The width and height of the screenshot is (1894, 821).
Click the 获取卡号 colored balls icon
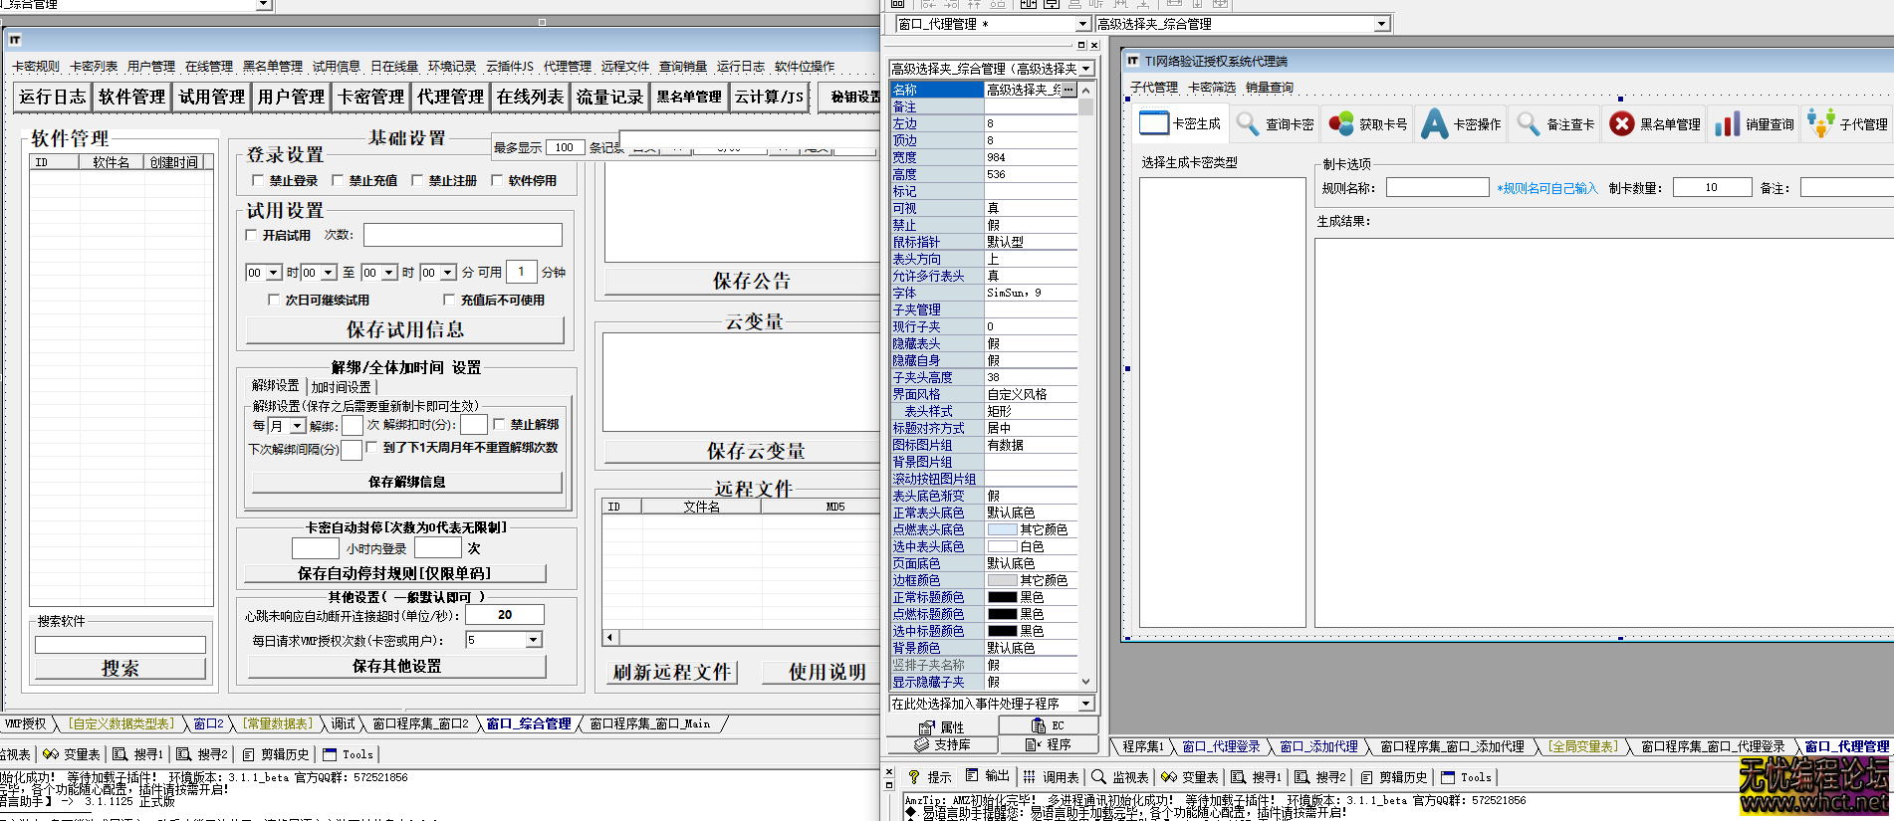coord(1341,123)
